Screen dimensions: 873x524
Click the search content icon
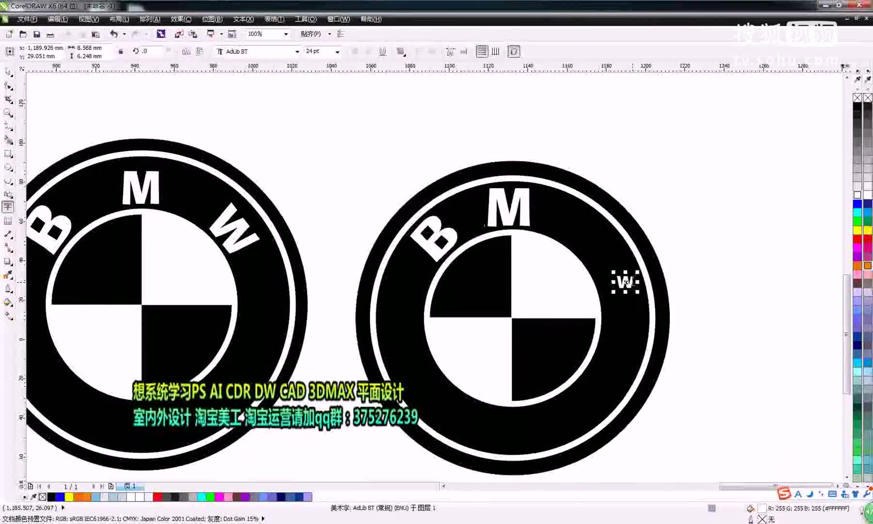[x=161, y=34]
